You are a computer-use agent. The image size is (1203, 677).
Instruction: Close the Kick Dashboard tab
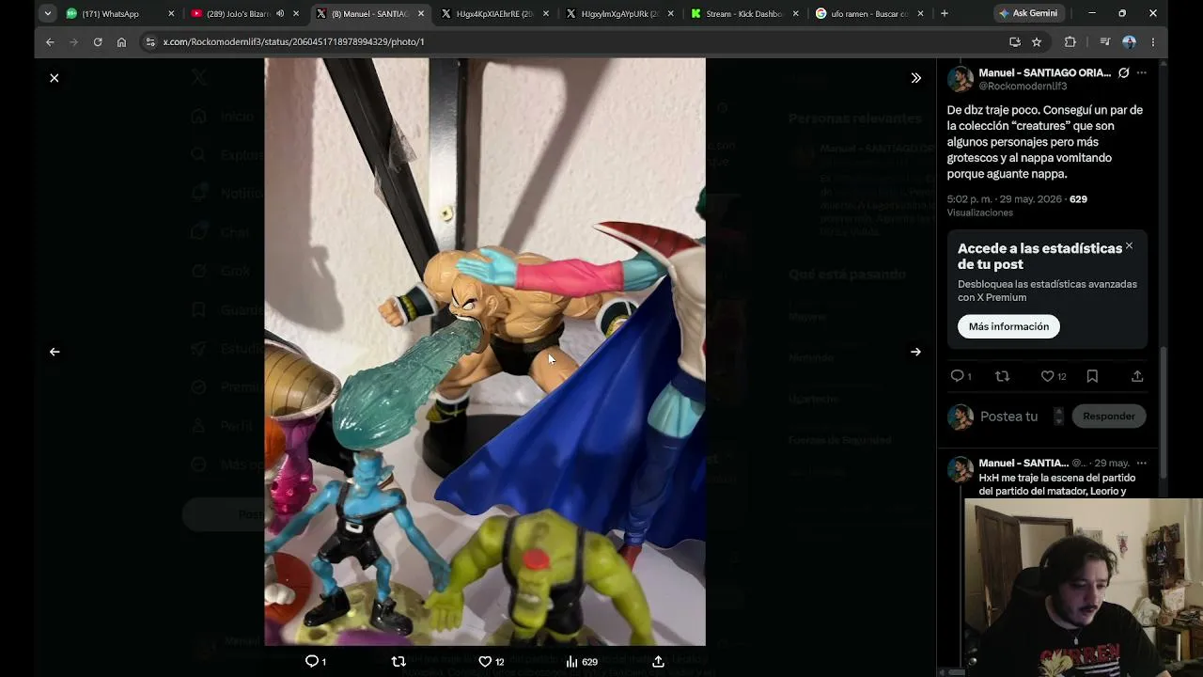pos(796,14)
